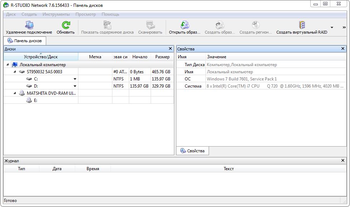The image size is (350, 207).
Task: Click the Метка column header
Action: click(95, 56)
